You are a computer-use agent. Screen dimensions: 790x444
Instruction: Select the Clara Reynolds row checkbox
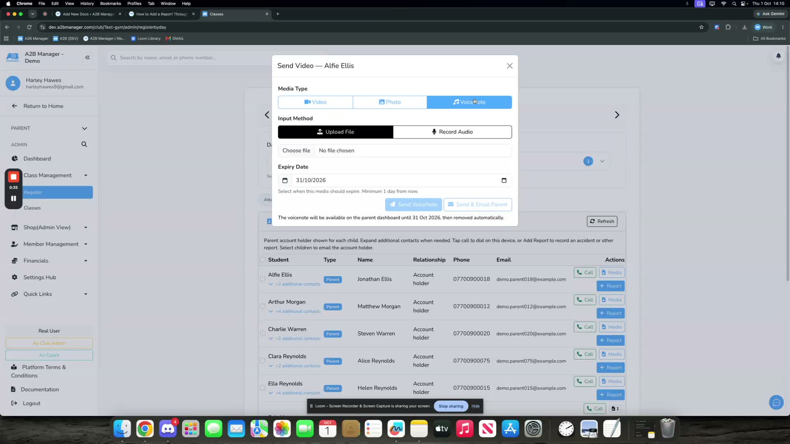(x=263, y=361)
